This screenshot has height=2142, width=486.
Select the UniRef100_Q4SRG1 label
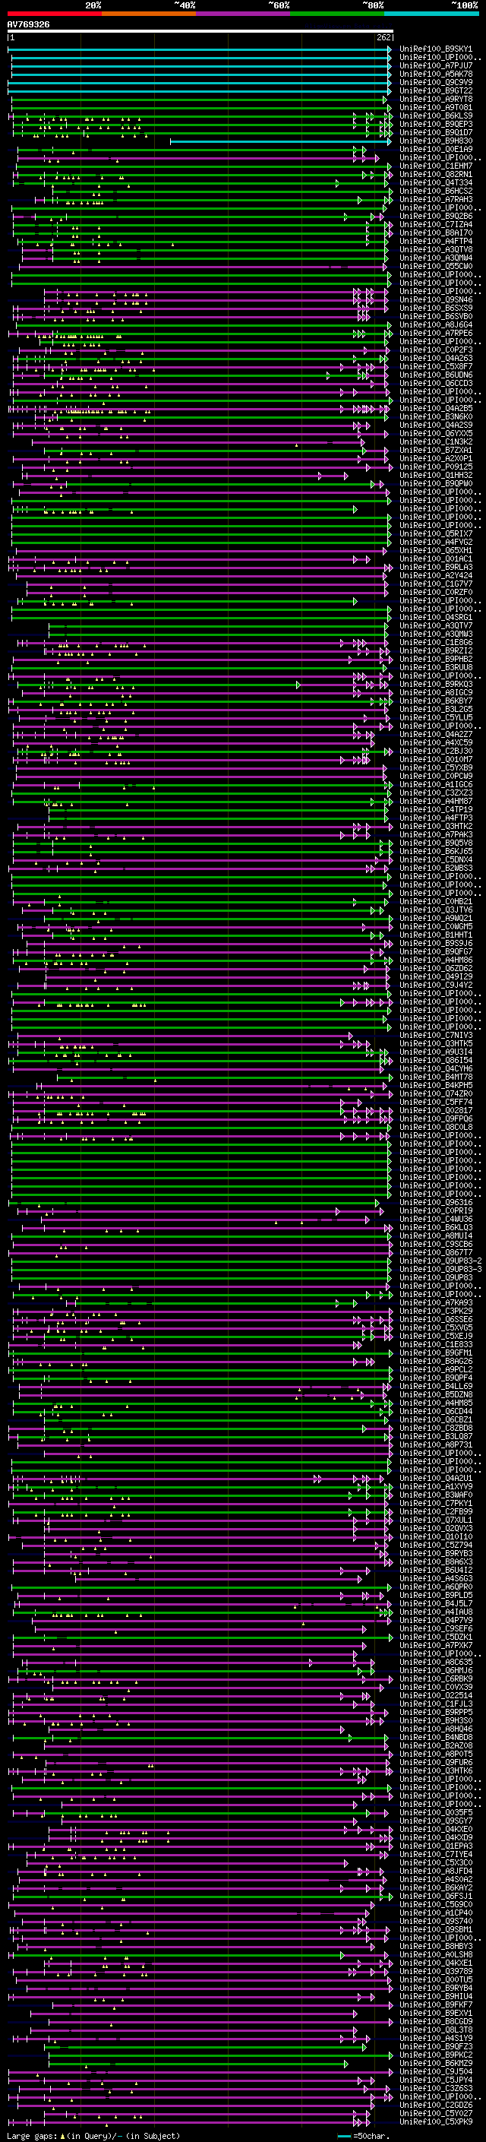tap(435, 617)
